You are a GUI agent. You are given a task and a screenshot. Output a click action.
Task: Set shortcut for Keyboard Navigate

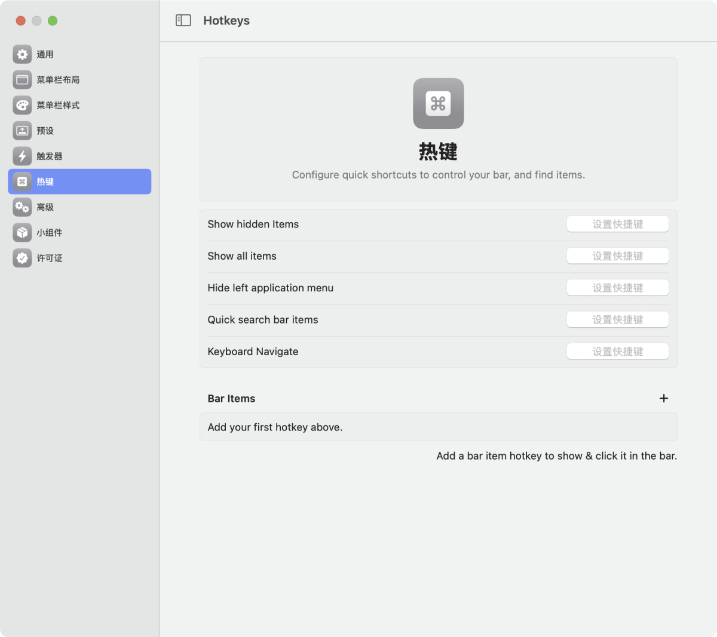tap(617, 352)
